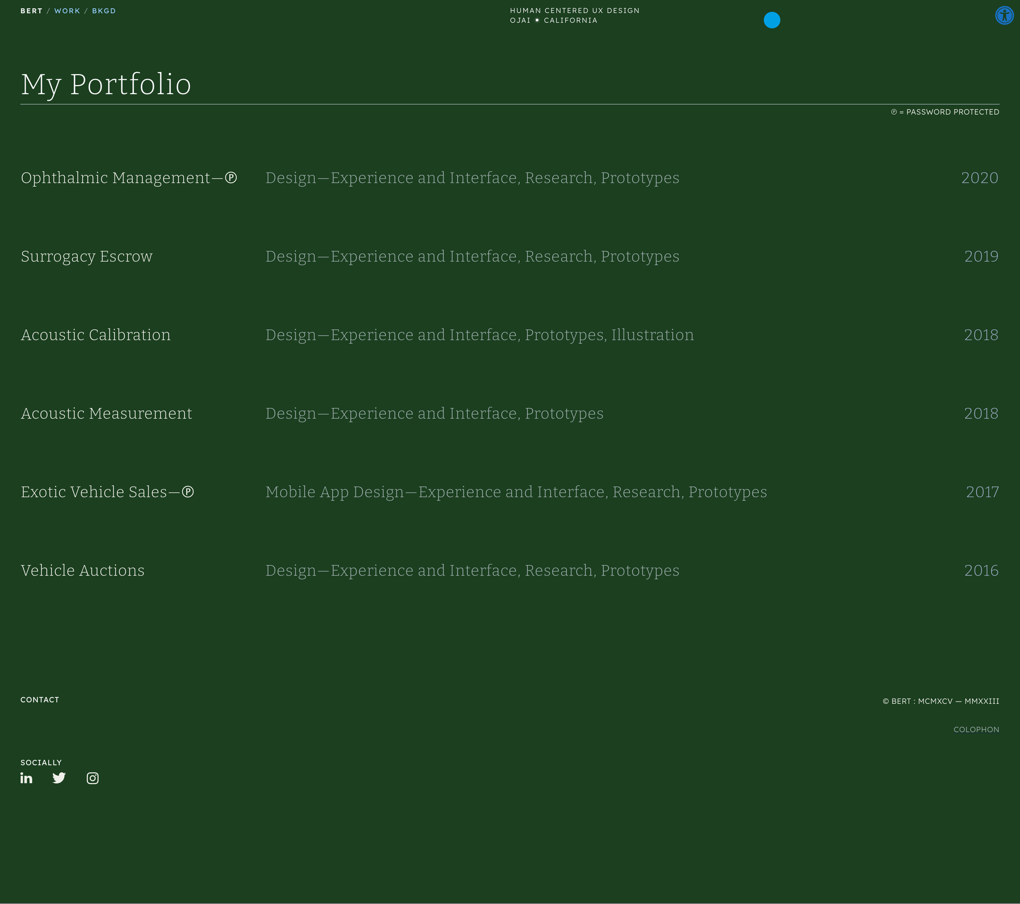Open Acoustic Measurement project

[x=106, y=413]
